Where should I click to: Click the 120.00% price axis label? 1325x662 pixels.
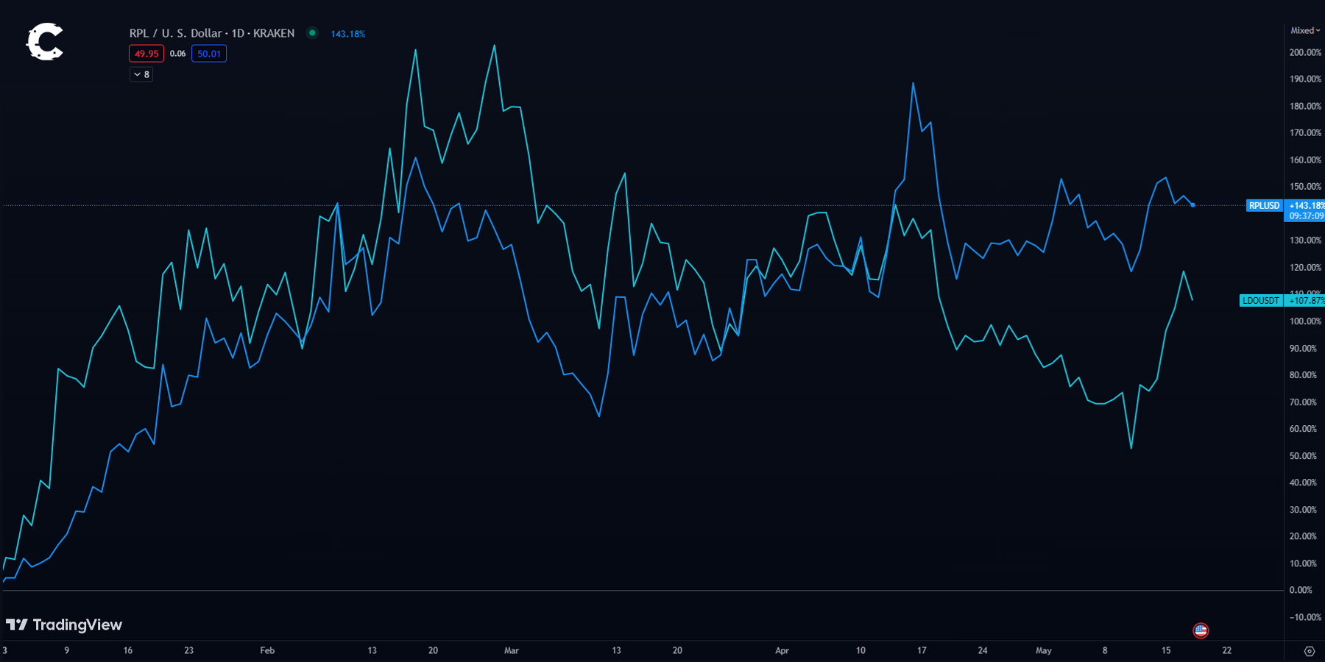[1305, 268]
